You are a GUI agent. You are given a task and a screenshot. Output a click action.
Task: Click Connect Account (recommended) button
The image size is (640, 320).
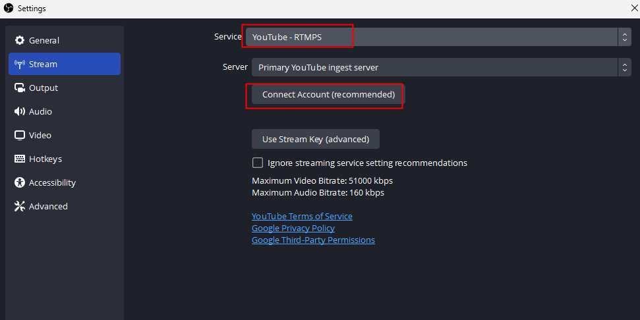[328, 95]
